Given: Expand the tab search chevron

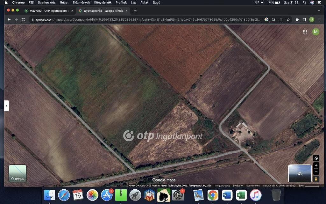Looking at the screenshot, I should [319, 11].
